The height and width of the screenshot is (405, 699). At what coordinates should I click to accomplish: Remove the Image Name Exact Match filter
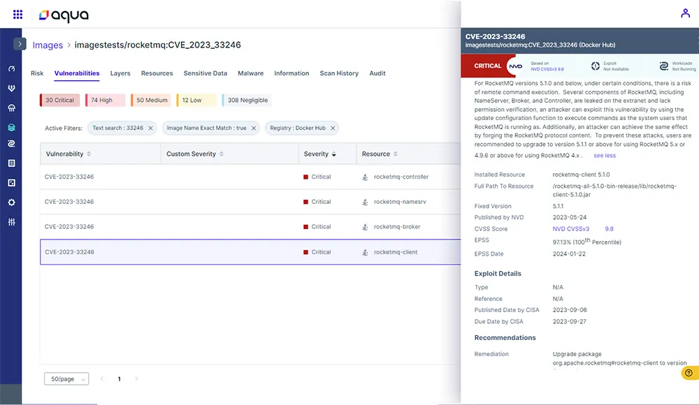(254, 128)
